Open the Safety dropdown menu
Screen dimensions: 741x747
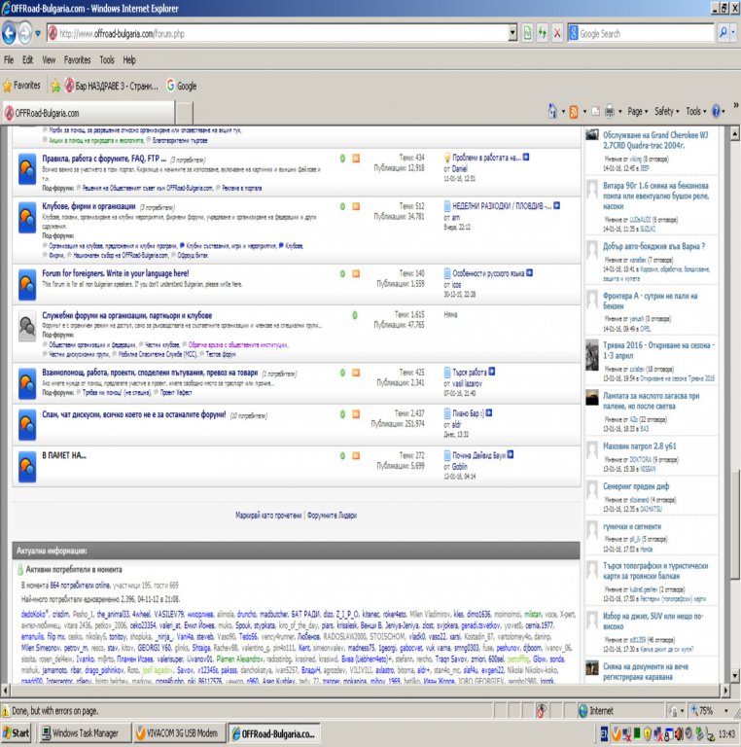(667, 112)
